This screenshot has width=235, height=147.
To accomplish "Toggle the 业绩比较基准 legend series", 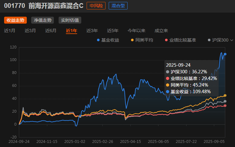I will click(181, 40).
